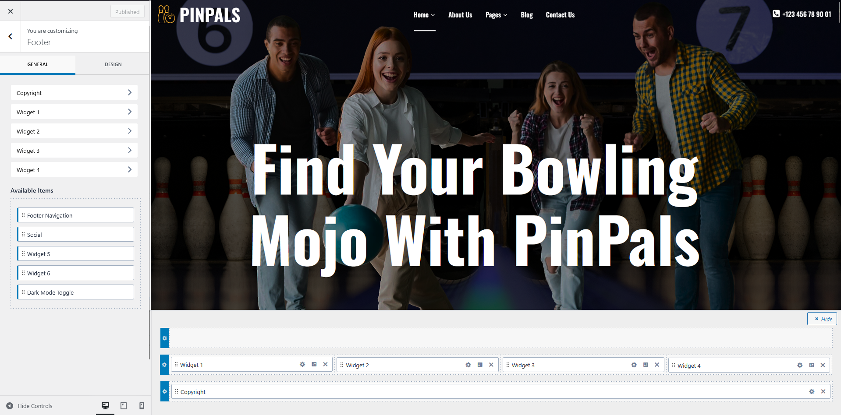The image size is (841, 415).
Task: Open the Pages dropdown menu
Action: coord(496,15)
